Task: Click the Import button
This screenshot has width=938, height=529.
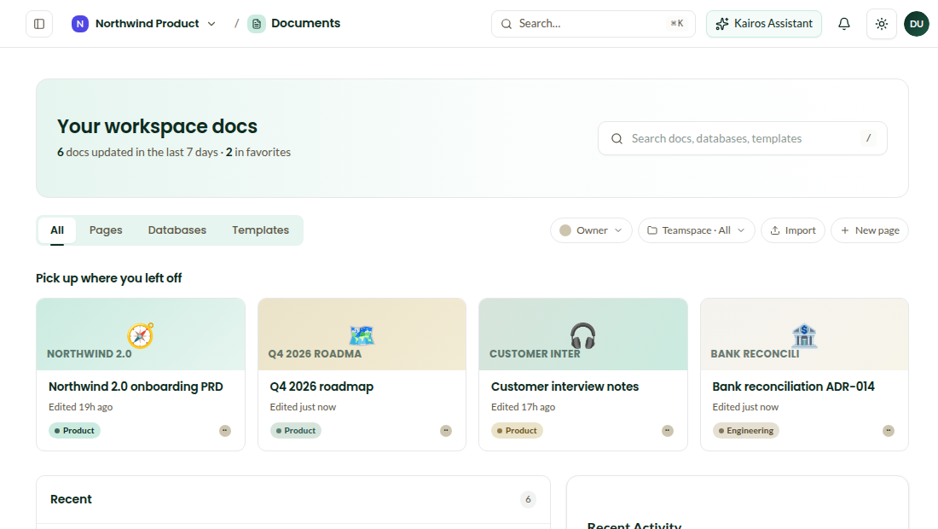Action: (793, 230)
